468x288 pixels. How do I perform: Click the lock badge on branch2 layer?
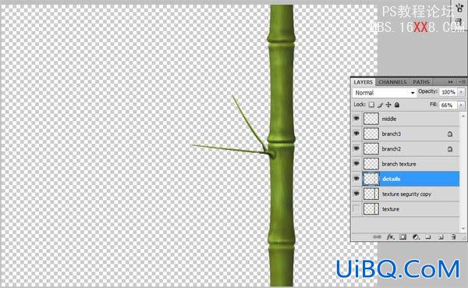(x=450, y=149)
